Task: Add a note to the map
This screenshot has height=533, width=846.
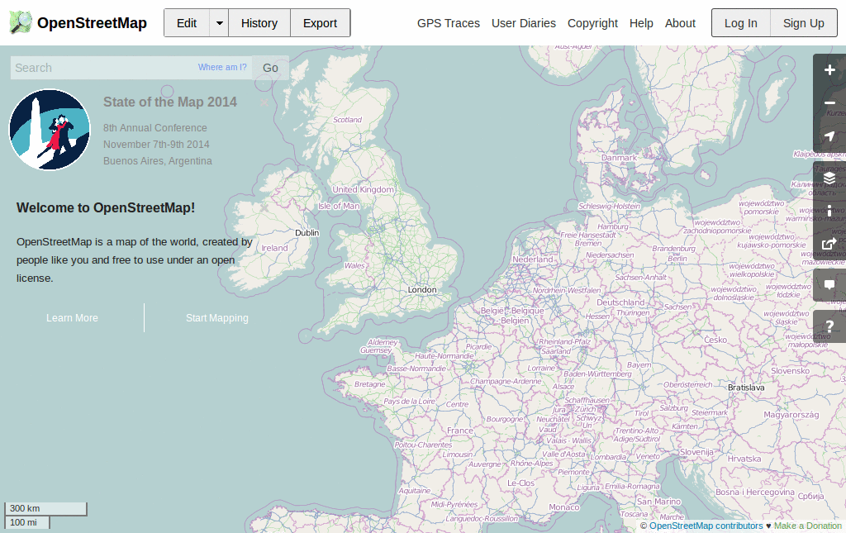Action: coord(829,284)
